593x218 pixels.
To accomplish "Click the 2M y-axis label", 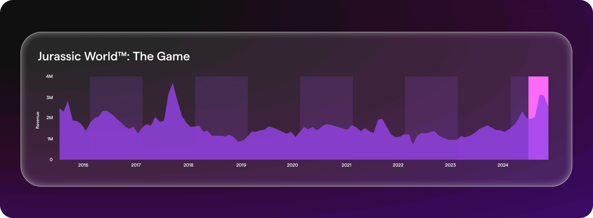I will [x=49, y=118].
